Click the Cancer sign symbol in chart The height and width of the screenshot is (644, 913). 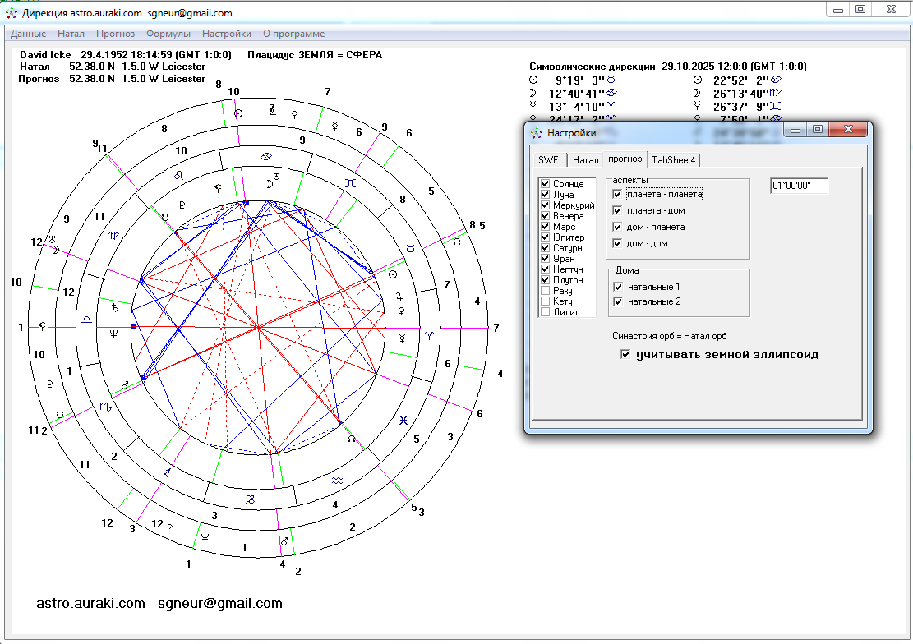tap(265, 156)
